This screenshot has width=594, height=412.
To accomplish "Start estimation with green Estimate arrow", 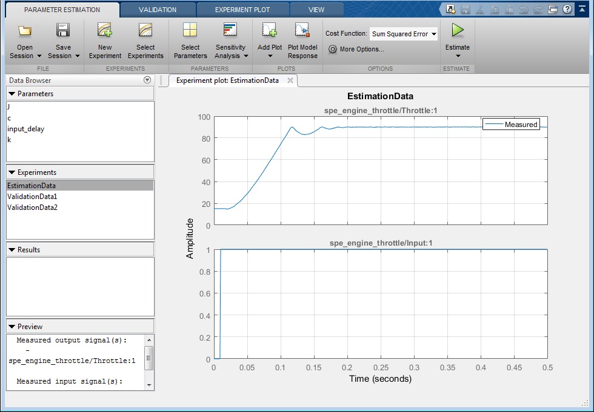I will 457,30.
